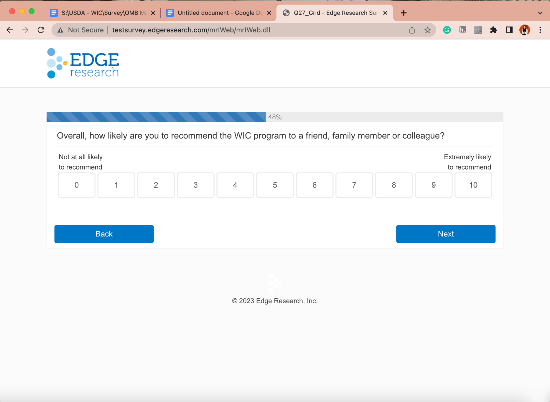Open Chrome three-dot menu
Image resolution: width=550 pixels, height=402 pixels.
point(540,30)
